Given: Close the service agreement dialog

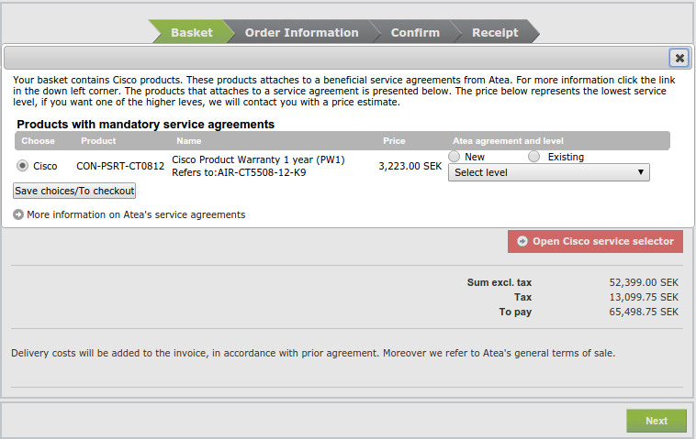Looking at the screenshot, I should 679,58.
